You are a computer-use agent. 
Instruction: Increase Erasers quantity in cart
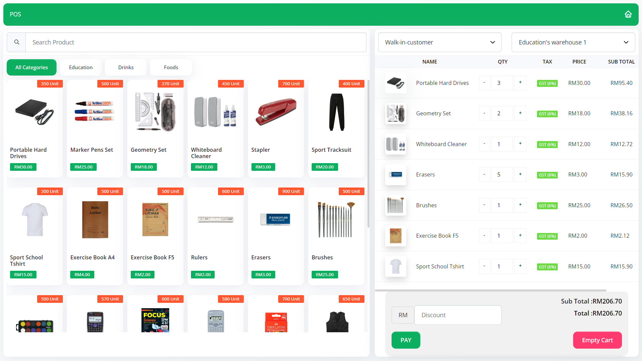(x=520, y=174)
